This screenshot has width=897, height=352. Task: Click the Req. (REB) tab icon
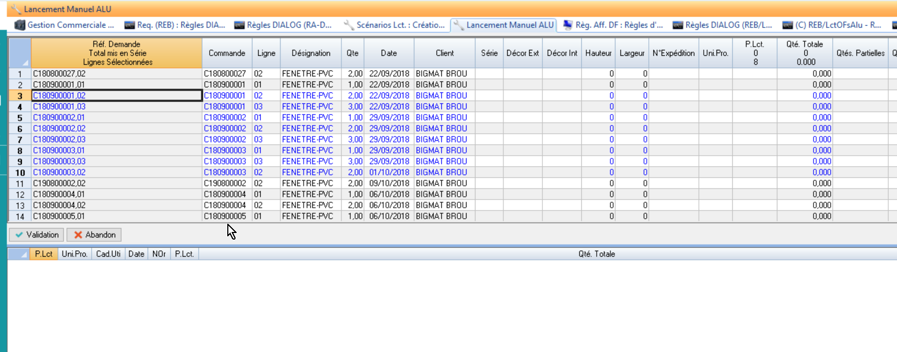point(130,25)
